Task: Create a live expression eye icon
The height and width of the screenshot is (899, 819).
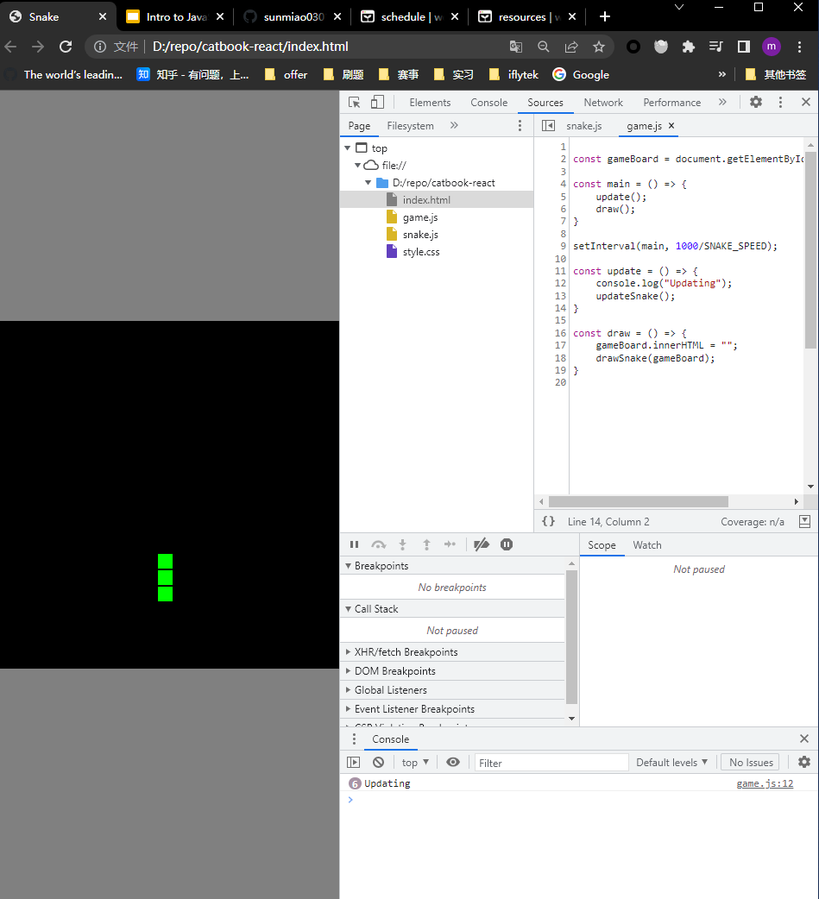Action: (x=453, y=763)
